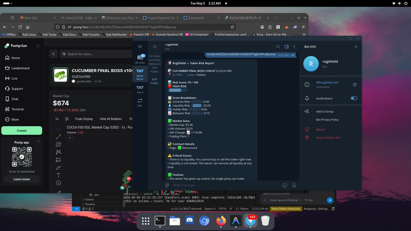Go back in Firefox history
The height and width of the screenshot is (231, 411).
click(x=5, y=27)
